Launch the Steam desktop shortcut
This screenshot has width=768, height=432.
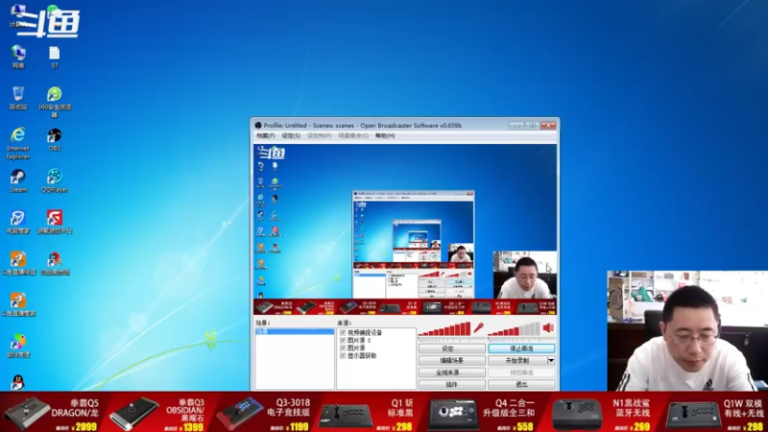pyautogui.click(x=18, y=180)
